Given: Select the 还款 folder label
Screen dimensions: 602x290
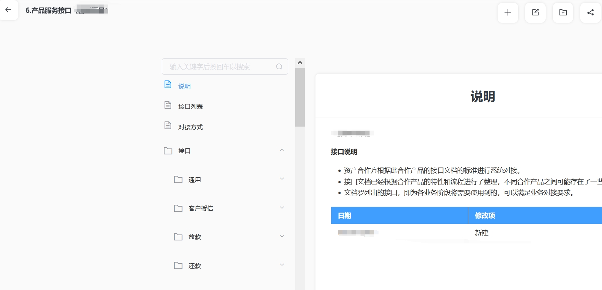Looking at the screenshot, I should pos(195,266).
